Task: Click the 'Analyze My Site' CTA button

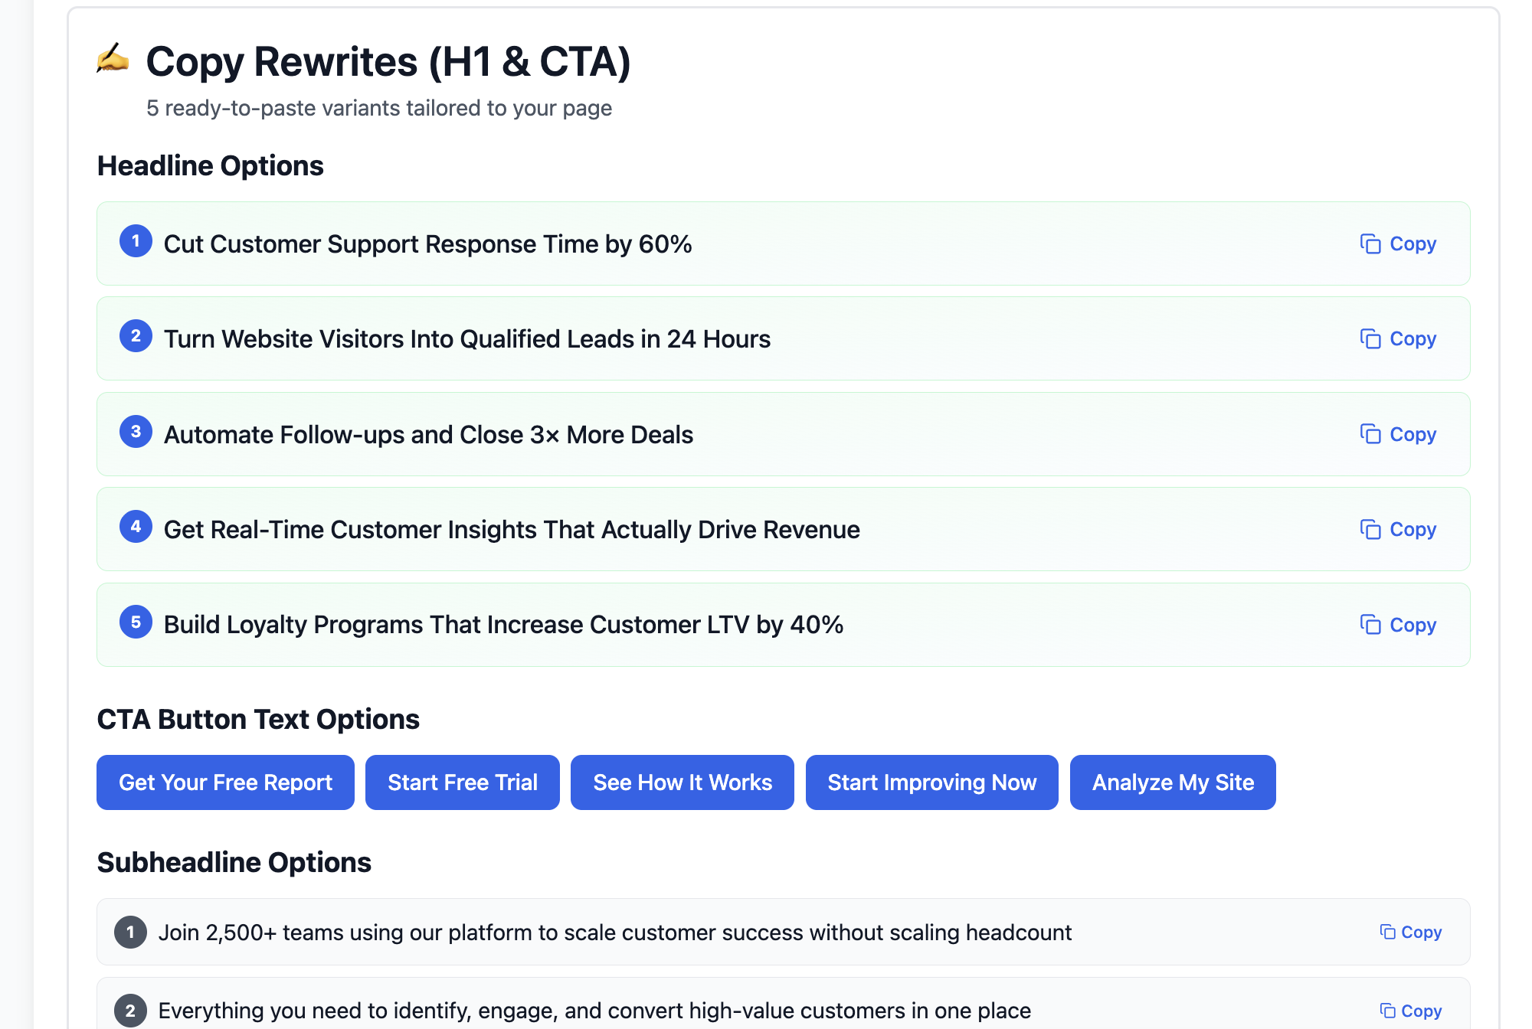Action: click(x=1172, y=782)
